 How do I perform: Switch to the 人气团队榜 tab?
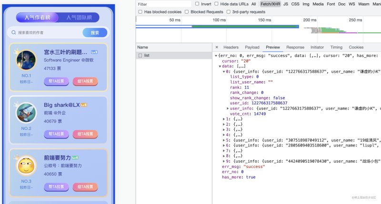click(79, 18)
